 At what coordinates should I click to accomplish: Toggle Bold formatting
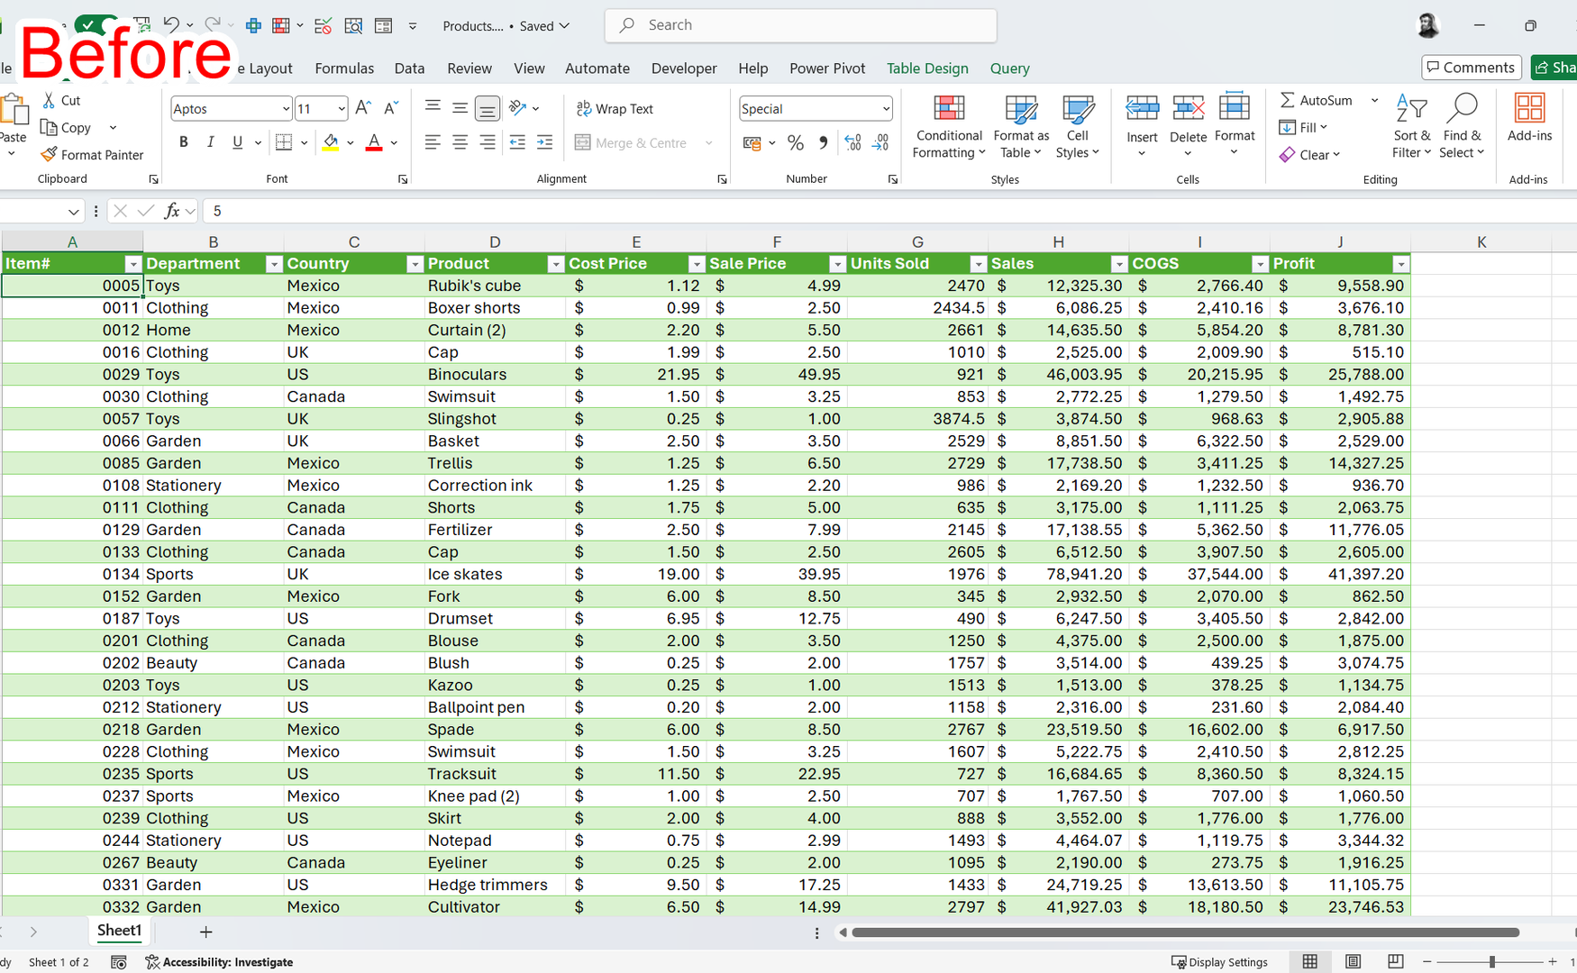click(x=184, y=142)
